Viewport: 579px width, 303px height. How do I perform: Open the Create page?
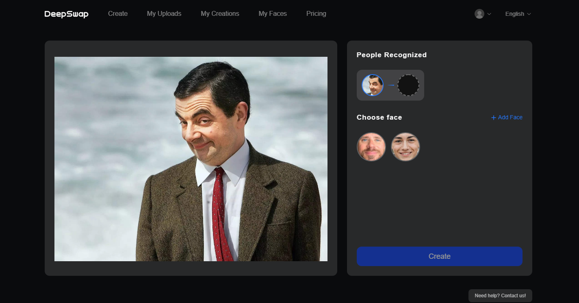coord(118,14)
